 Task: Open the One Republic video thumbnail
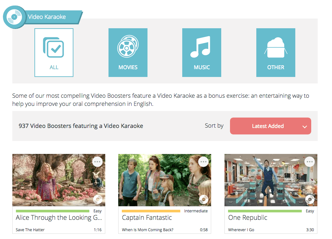tap(271, 180)
